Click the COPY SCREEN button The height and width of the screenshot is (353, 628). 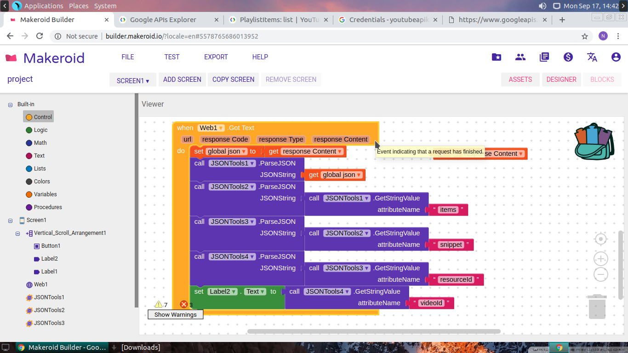tap(233, 80)
